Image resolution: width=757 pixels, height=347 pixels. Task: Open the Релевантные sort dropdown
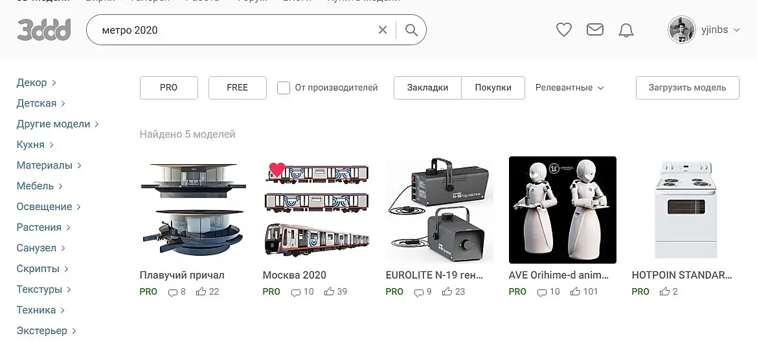[570, 88]
